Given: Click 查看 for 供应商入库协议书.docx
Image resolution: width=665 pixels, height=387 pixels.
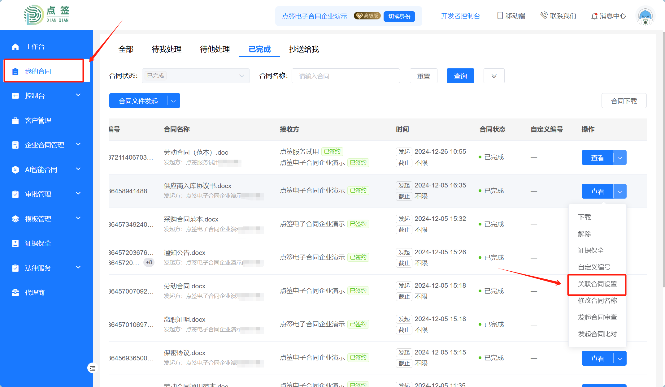Looking at the screenshot, I should click(598, 191).
